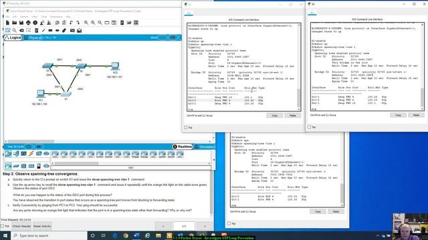Click Copy button in bottom CLI window
The width and height of the screenshot is (428, 240).
[318, 211]
